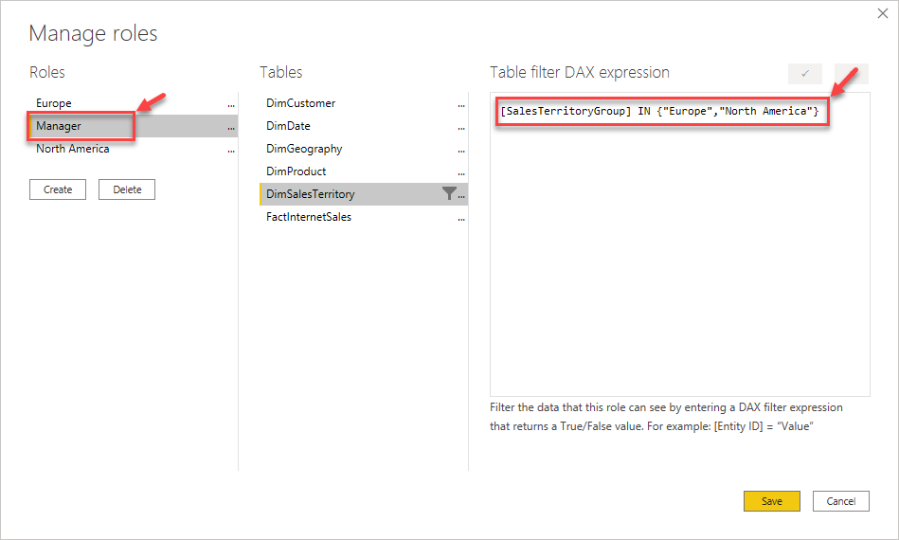The width and height of the screenshot is (899, 540).
Task: Click the checkmark to verify DAX expression
Action: [805, 73]
